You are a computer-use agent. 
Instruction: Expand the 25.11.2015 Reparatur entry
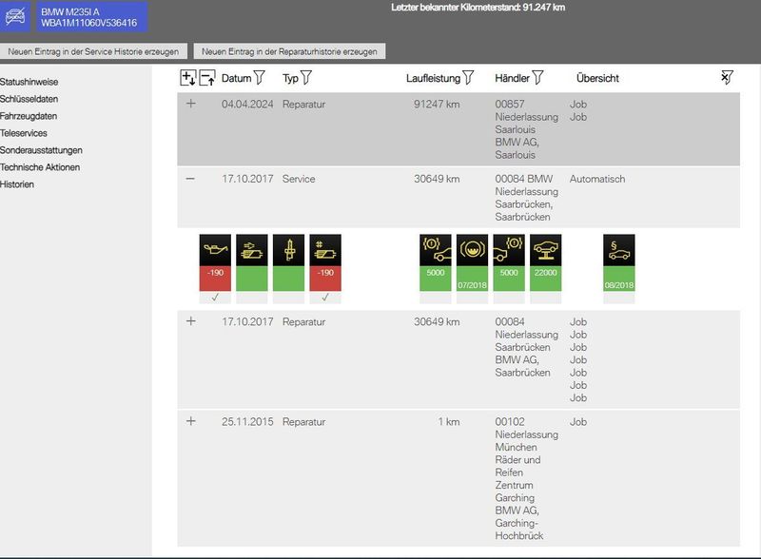coord(191,421)
